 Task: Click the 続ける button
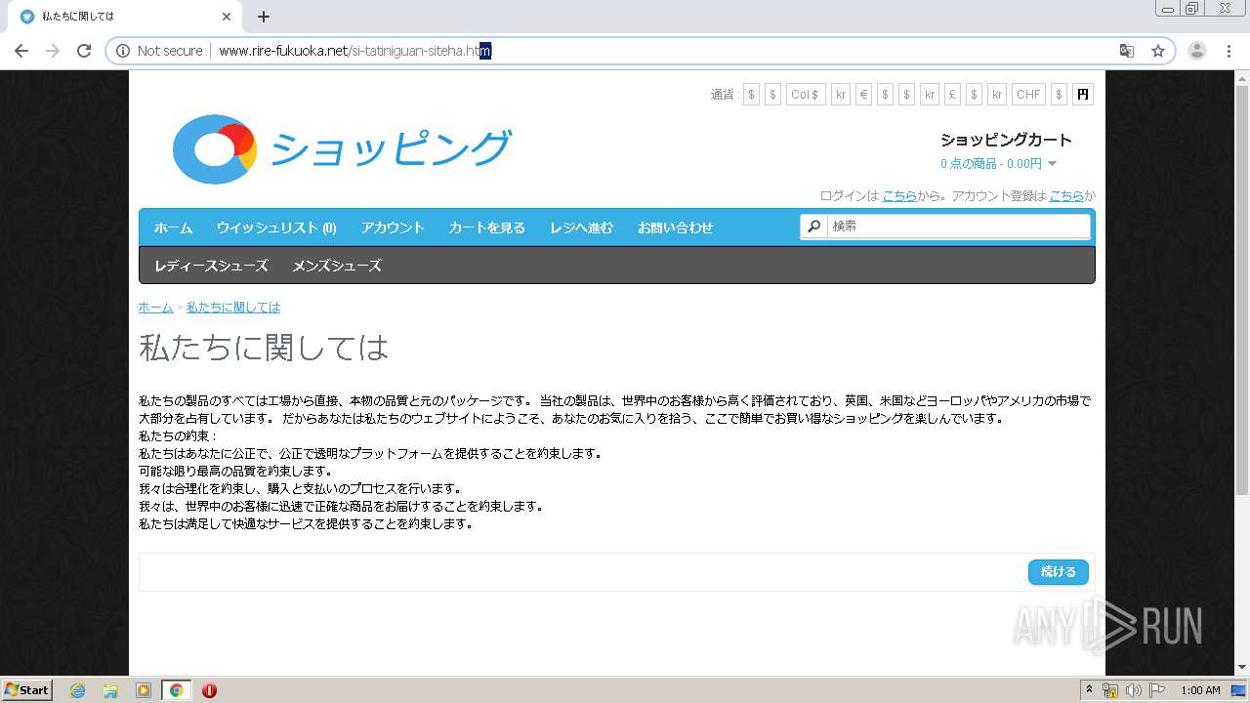pos(1059,572)
